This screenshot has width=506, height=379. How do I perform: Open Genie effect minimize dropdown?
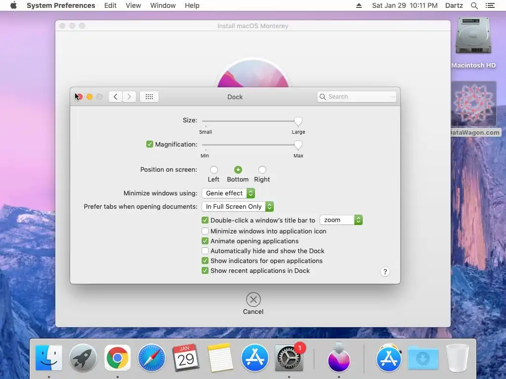pos(228,193)
